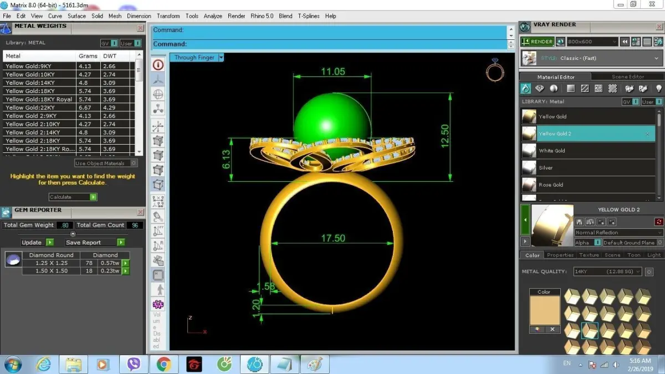Remove Yellow Gold 2 using its X
The image size is (665, 374).
coord(647,134)
